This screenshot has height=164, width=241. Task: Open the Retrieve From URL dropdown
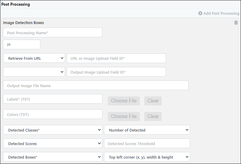point(34,58)
